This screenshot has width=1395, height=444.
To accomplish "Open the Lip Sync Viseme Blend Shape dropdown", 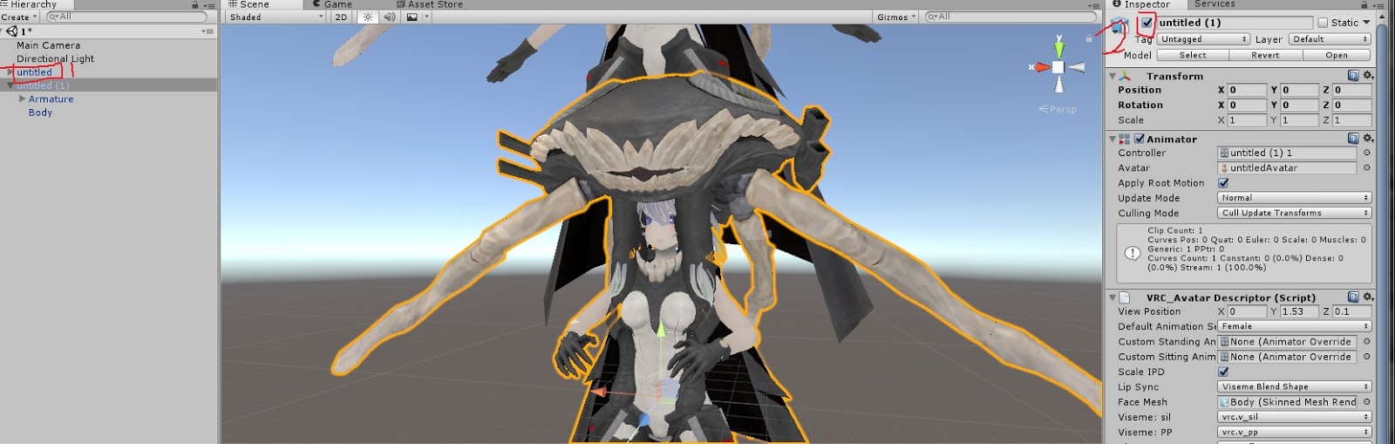I will [1294, 386].
